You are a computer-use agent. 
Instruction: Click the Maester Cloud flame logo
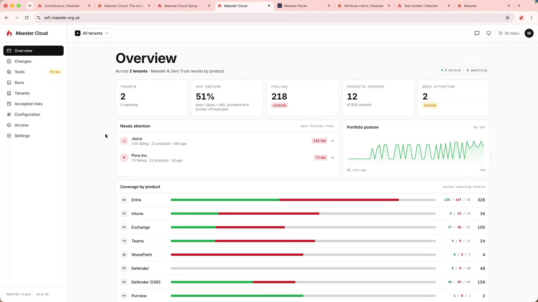10,33
